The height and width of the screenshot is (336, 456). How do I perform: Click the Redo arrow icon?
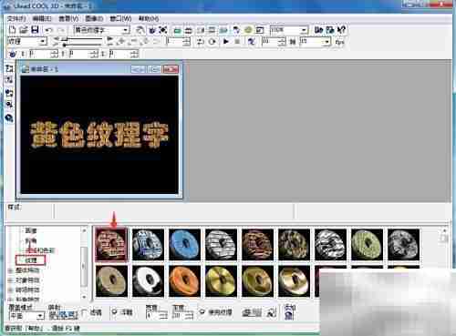pos(61,30)
